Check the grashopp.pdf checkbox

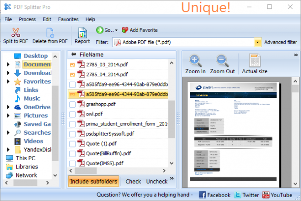pyautogui.click(x=72, y=104)
